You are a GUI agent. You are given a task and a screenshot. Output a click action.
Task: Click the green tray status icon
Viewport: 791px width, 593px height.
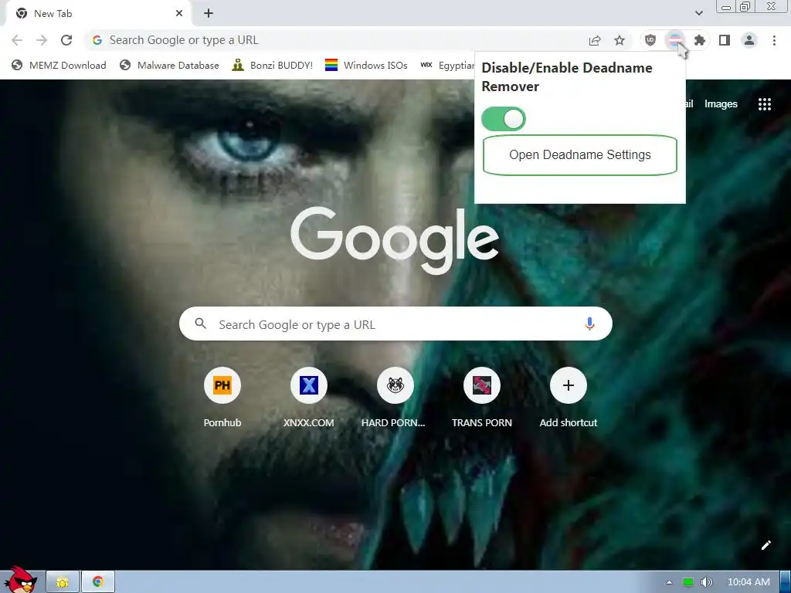pyautogui.click(x=688, y=582)
